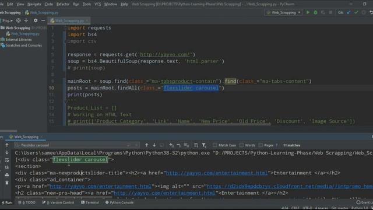This screenshot has width=373, height=210.
Task: Go to next search match arrow
Action: [154, 145]
